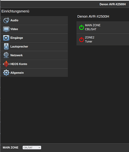Screen dimensions: 129x152
Task: Click the Einrichtungsmenü heading
Action: coord(15,11)
